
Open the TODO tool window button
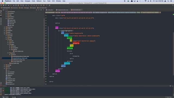point(5,97)
